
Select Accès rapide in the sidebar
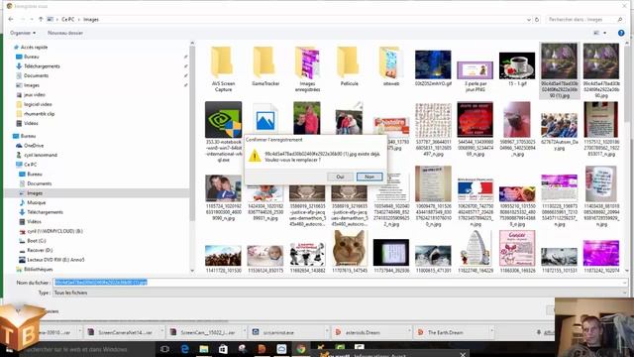pos(34,48)
